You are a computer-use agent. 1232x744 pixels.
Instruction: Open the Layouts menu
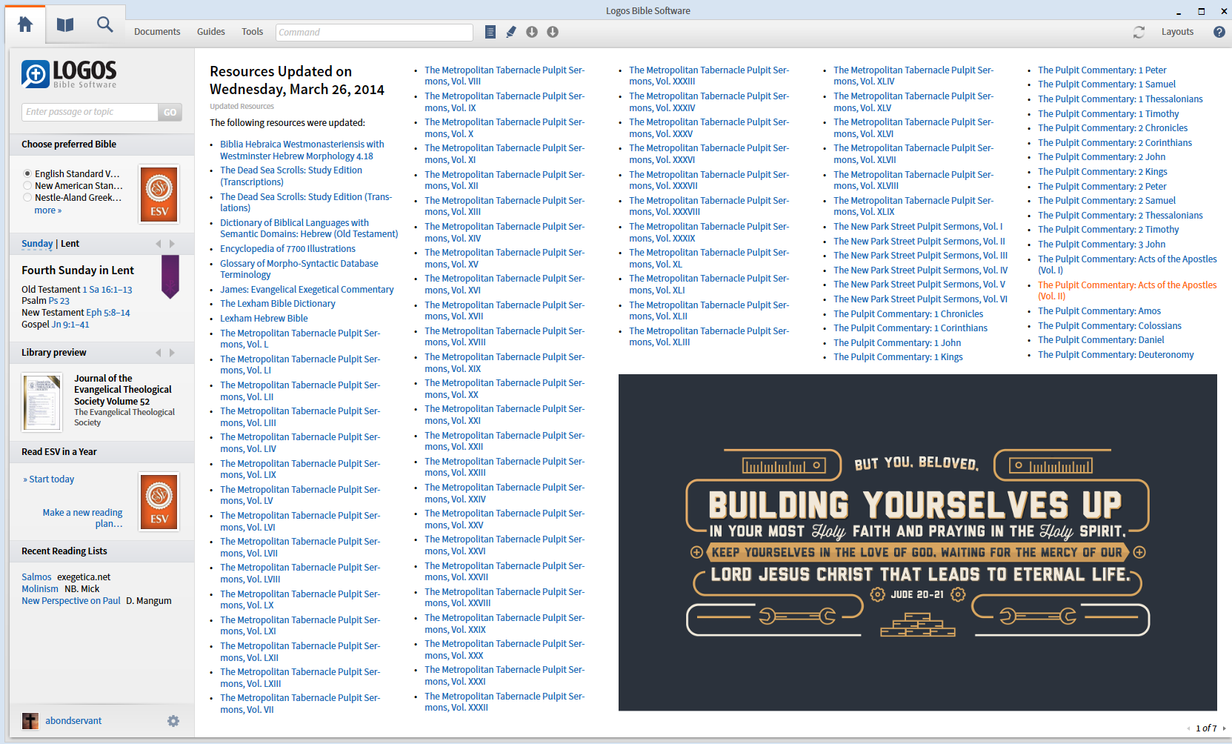point(1177,32)
